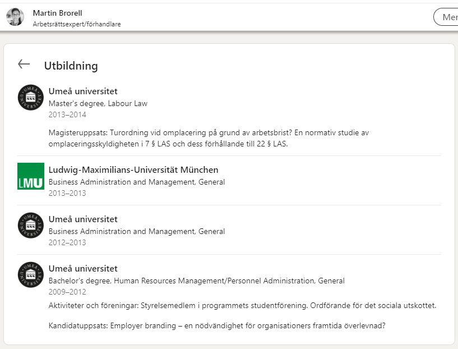Viewport: 458px width, 349px height.
Task: Open Umeå universitet title above Master's degree
Action: [x=83, y=91]
